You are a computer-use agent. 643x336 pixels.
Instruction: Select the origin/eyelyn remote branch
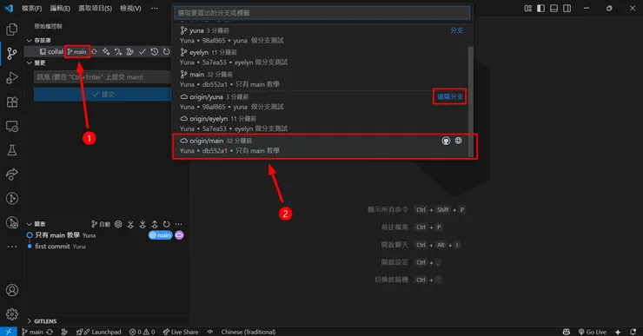tap(321, 124)
